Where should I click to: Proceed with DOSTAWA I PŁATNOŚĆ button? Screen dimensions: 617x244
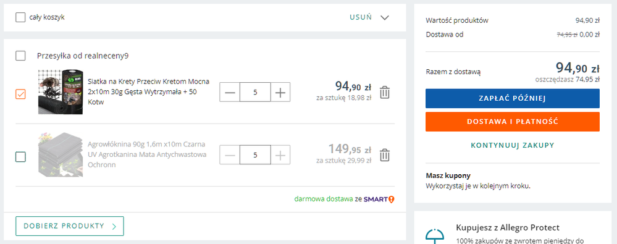(513, 122)
